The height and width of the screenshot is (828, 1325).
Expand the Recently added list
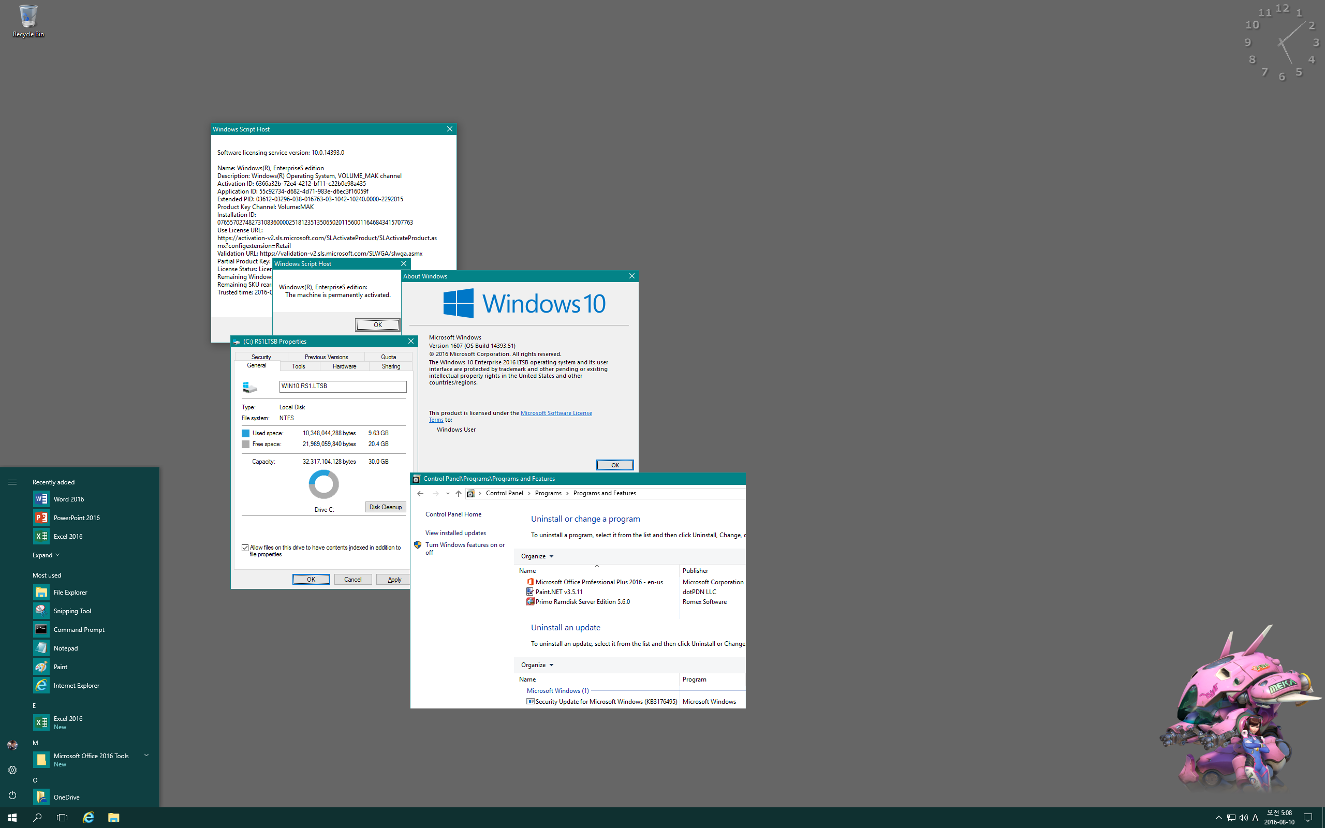click(46, 555)
